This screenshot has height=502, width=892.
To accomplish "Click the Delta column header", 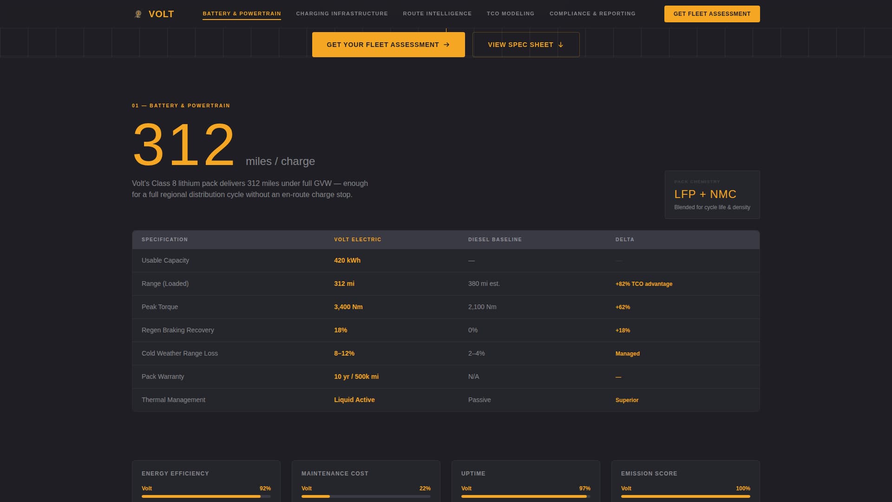I will point(625,239).
